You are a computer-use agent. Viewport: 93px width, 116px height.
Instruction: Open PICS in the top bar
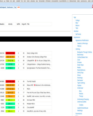pos(22,1)
